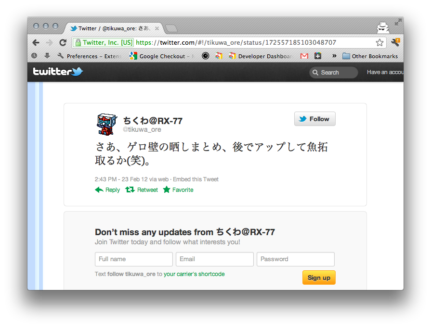Open a new tab
This screenshot has width=431, height=328.
[171, 28]
